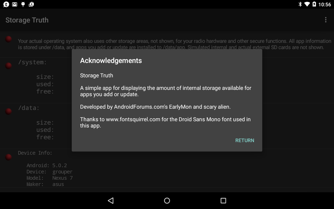Tap the Acknowledgements dialog title

coord(111,61)
